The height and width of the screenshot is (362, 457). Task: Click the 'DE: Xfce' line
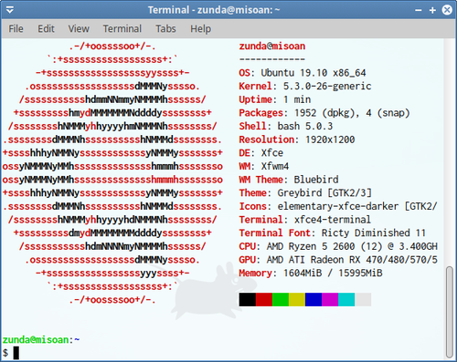tap(261, 153)
